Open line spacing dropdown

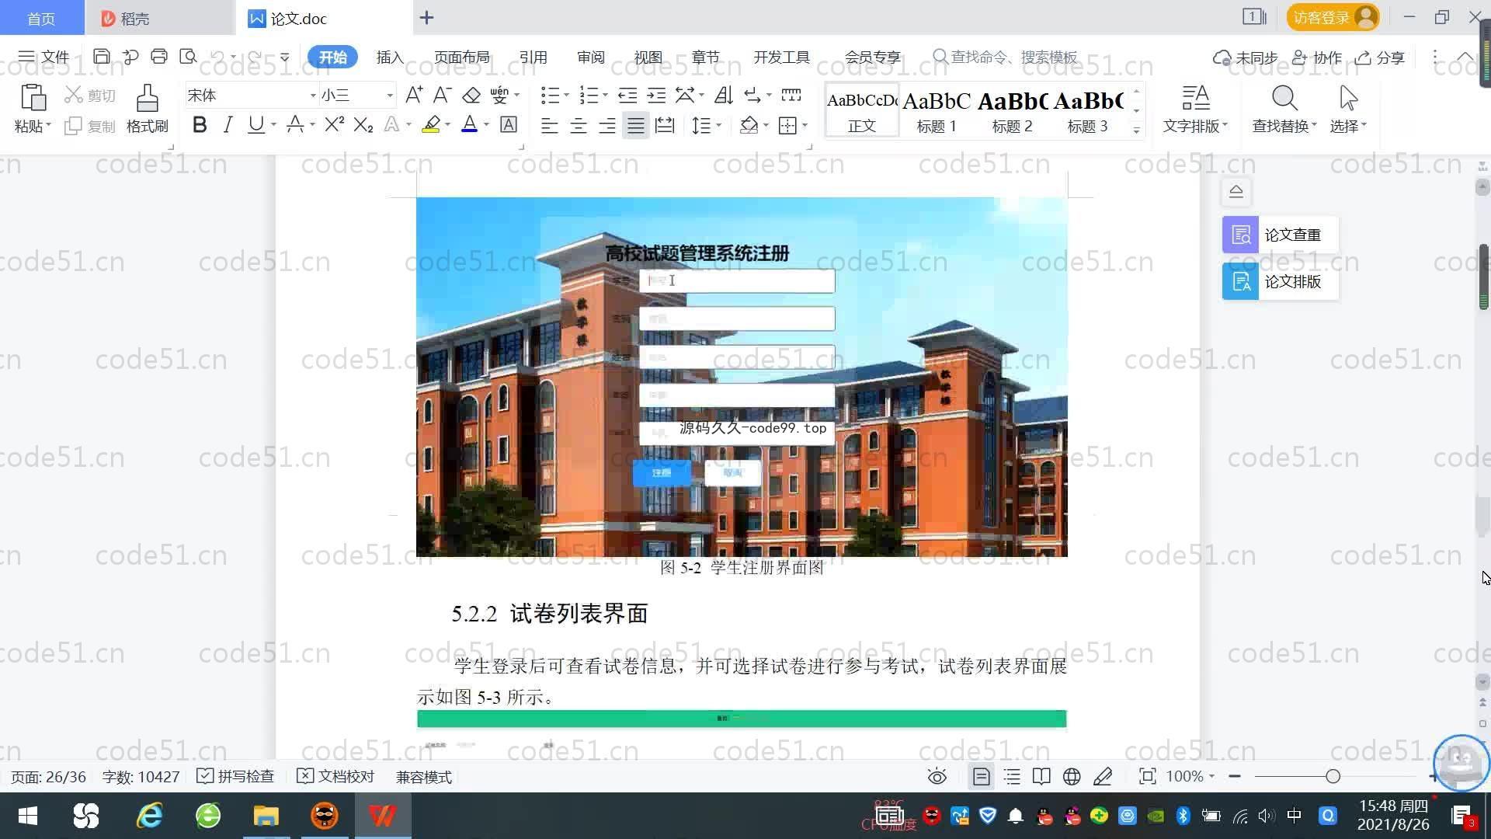point(719,125)
